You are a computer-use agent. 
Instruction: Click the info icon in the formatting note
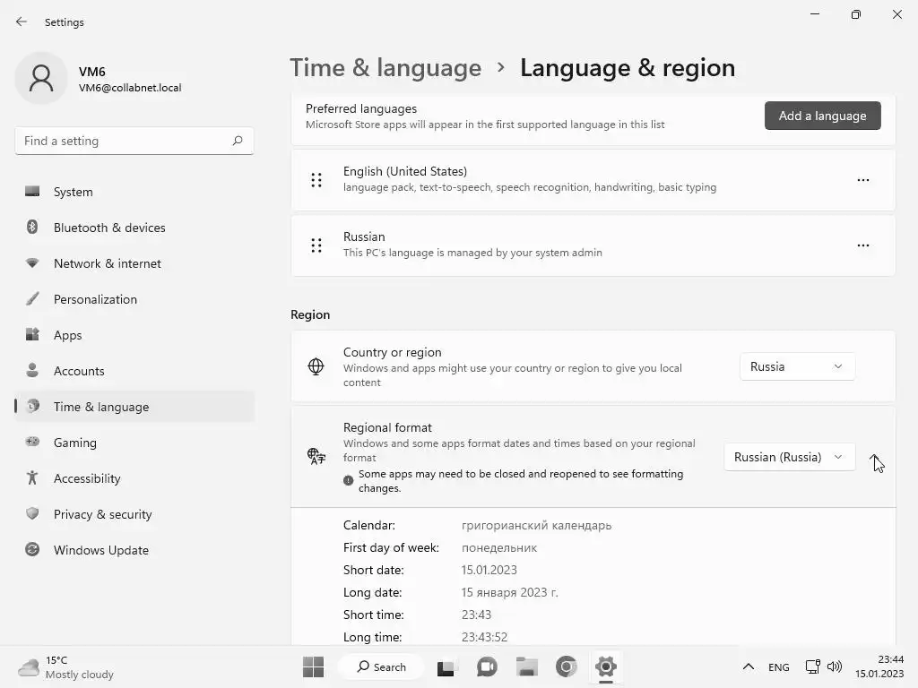pos(349,480)
